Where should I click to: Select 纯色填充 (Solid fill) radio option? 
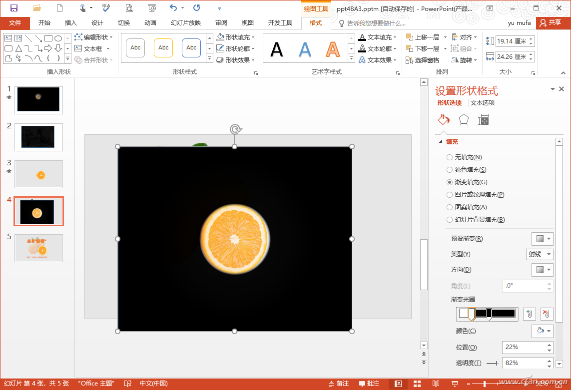[x=450, y=170]
